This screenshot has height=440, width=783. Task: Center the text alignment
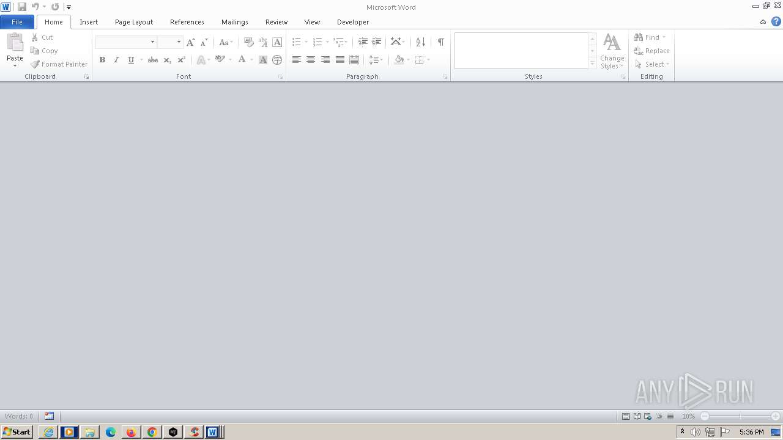[x=311, y=60]
